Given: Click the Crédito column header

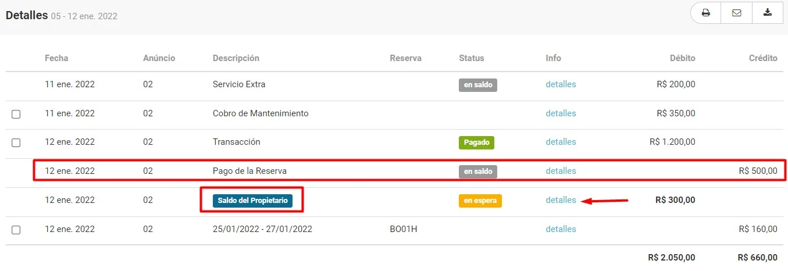Looking at the screenshot, I should [x=763, y=58].
